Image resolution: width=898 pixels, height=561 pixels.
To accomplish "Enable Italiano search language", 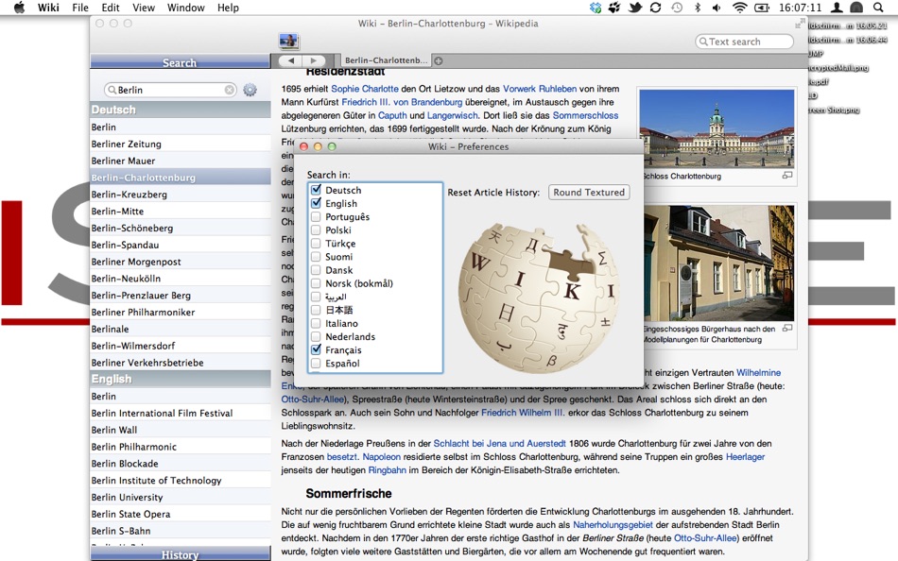I will tap(316, 323).
